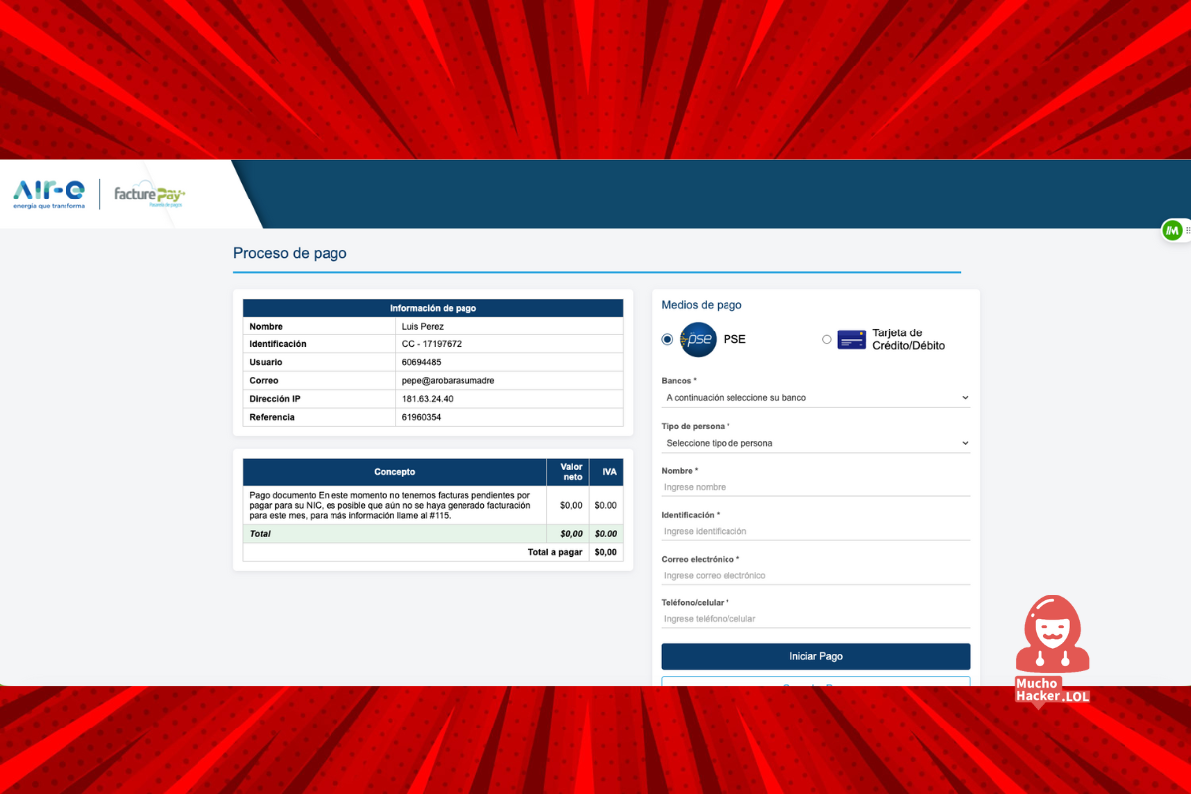Click the "Usuario" row label
The image size is (1191, 794).
click(x=266, y=362)
